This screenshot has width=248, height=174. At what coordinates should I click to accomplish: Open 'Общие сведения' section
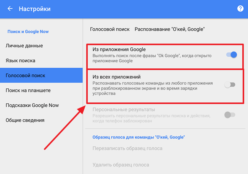tap(25, 120)
